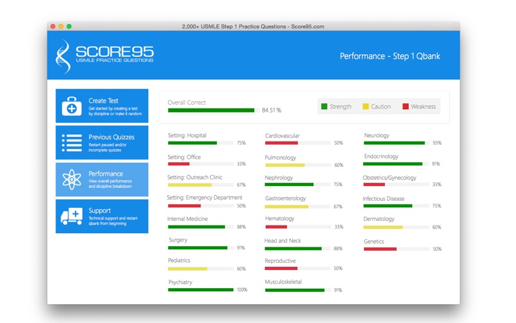This screenshot has height=323, width=516.
Task: Select the Performance sidebar item
Action: coord(102,180)
